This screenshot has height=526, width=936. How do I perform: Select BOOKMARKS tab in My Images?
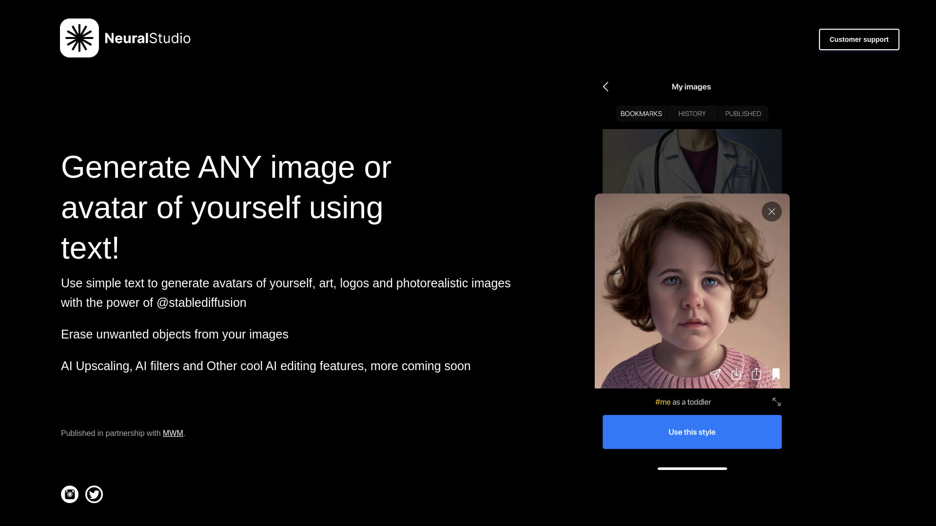click(641, 113)
